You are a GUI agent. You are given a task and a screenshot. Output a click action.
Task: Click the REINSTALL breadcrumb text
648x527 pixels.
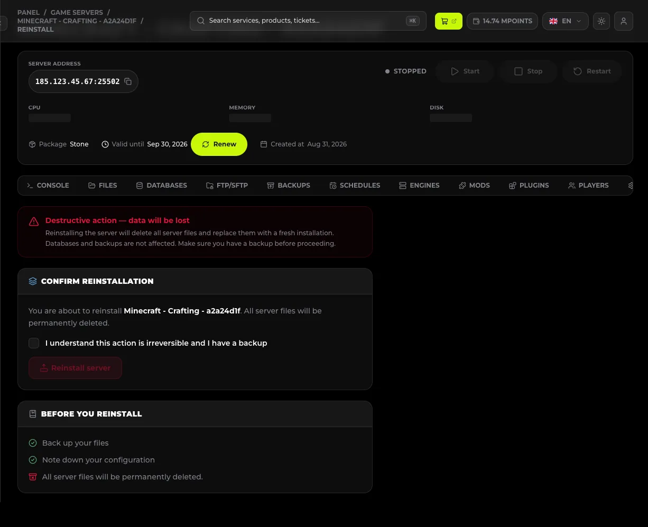click(35, 30)
